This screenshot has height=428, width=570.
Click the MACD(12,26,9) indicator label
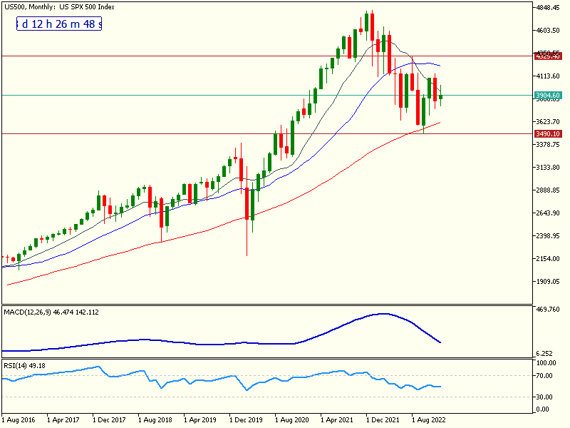click(x=50, y=312)
